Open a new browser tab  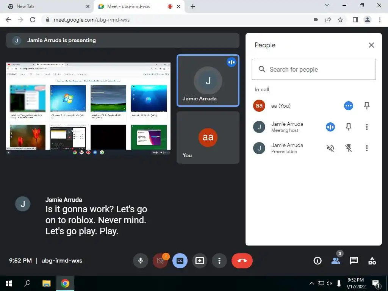tap(193, 6)
